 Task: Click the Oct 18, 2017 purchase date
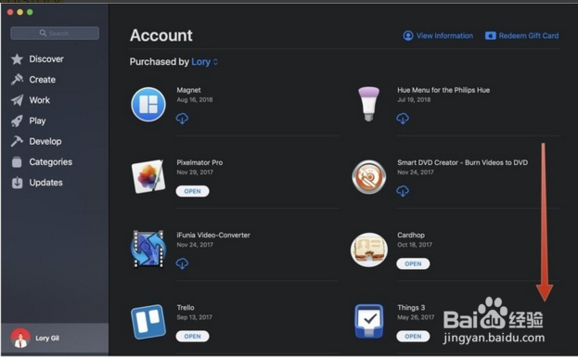pos(415,245)
